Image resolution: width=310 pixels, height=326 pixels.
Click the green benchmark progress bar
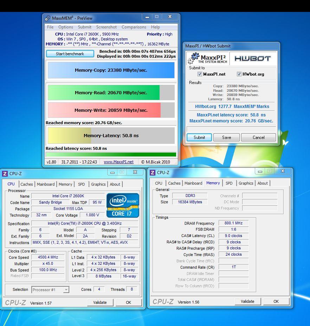(111, 154)
